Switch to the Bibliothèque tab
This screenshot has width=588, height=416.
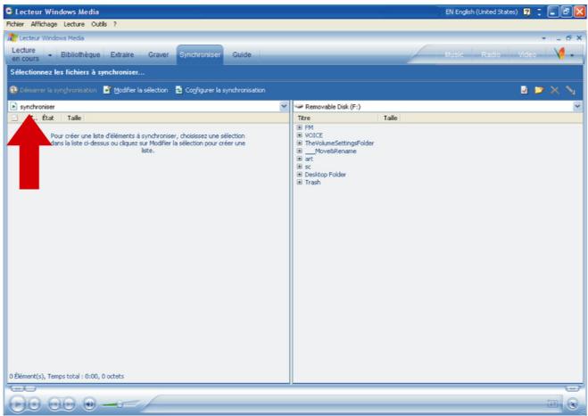[80, 54]
